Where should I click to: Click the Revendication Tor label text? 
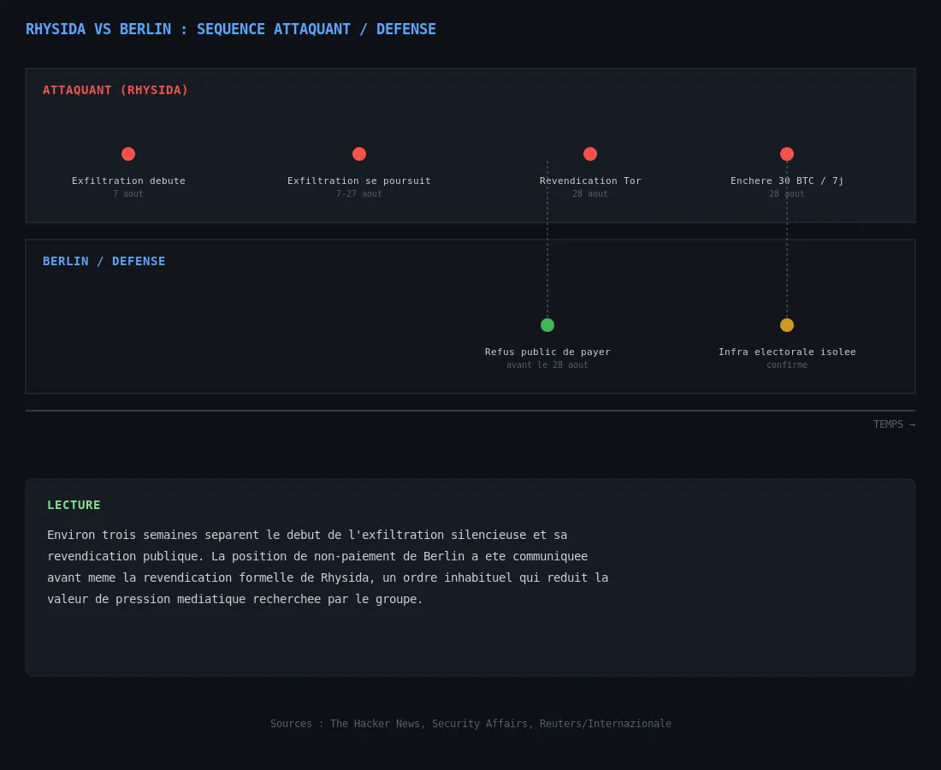[590, 181]
